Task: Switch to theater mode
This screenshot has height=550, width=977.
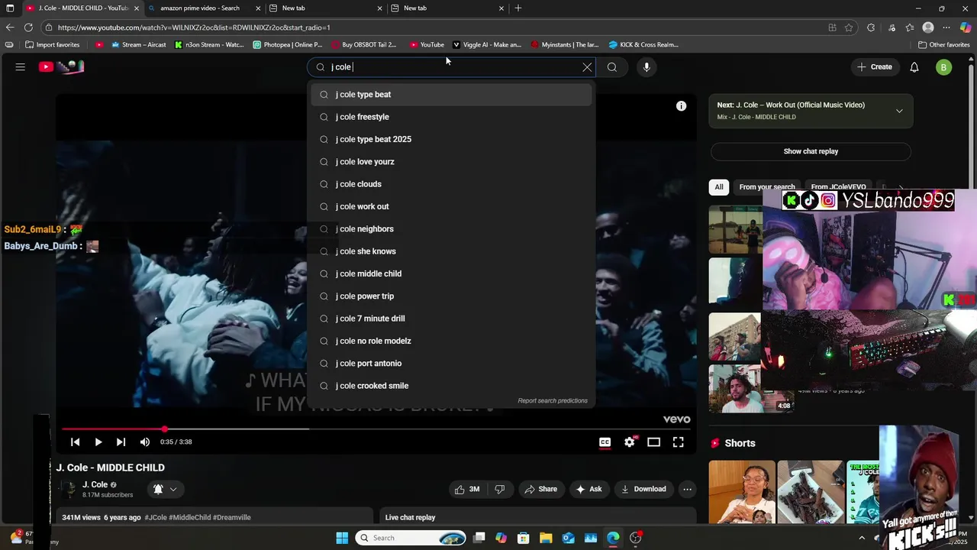Action: [654, 442]
